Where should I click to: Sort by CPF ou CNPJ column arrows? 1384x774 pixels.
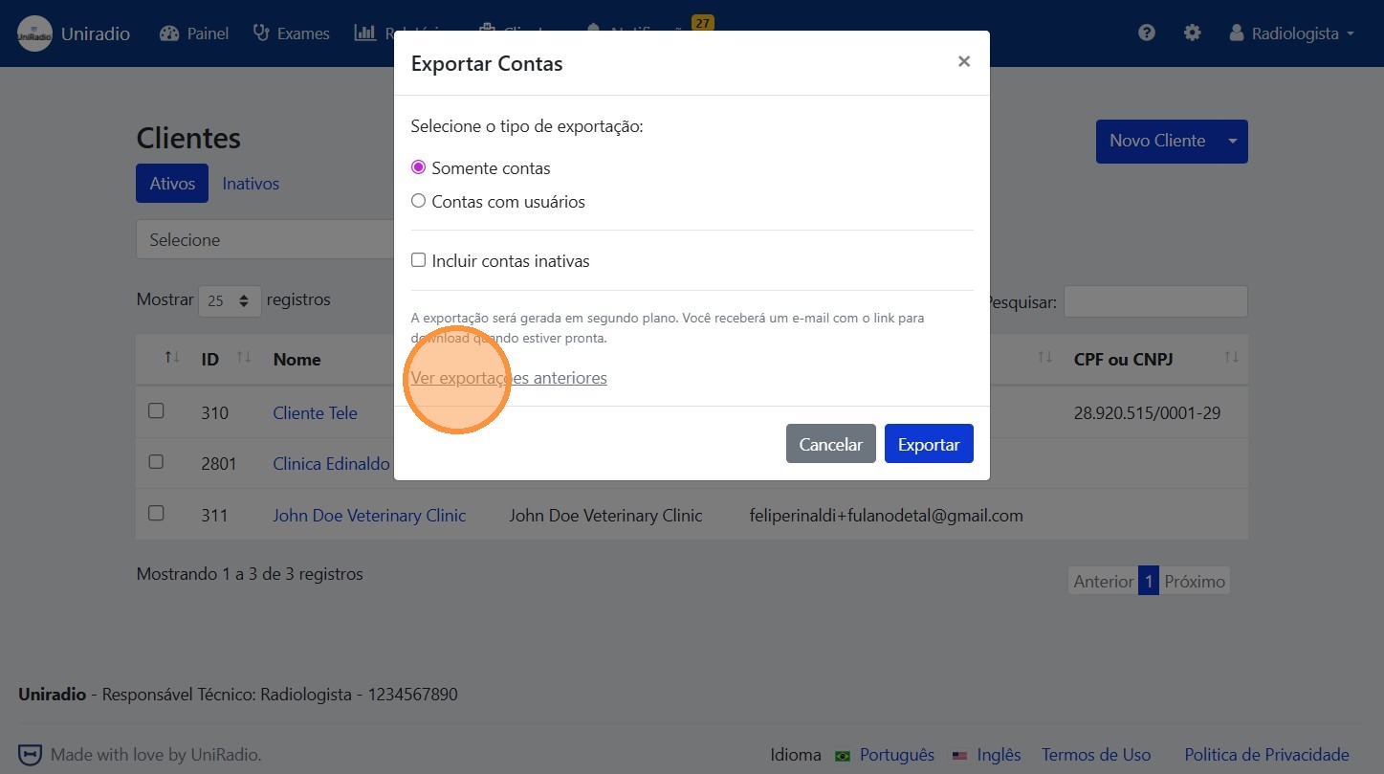pyautogui.click(x=1231, y=358)
